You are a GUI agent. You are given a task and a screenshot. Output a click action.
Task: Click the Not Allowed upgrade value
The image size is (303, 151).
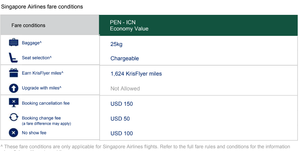coord(125,89)
